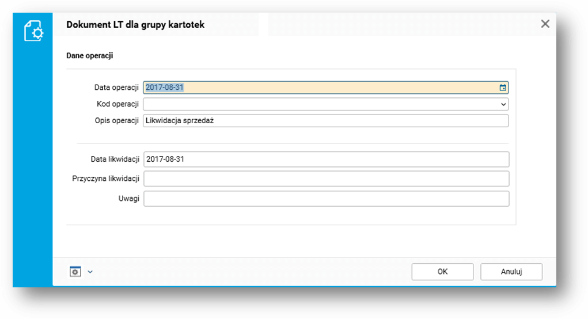The height and width of the screenshot is (319, 588).
Task: Close the Dokument LT dialog
Action: click(545, 24)
